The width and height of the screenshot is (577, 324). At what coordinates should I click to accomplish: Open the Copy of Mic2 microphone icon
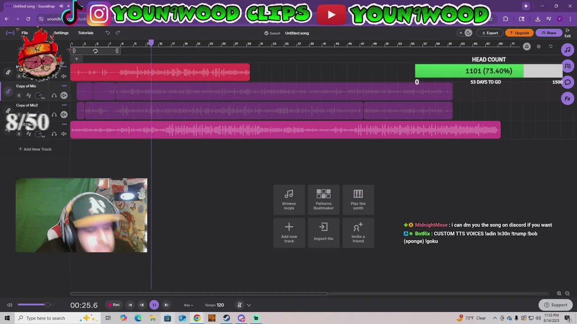[x=8, y=110]
